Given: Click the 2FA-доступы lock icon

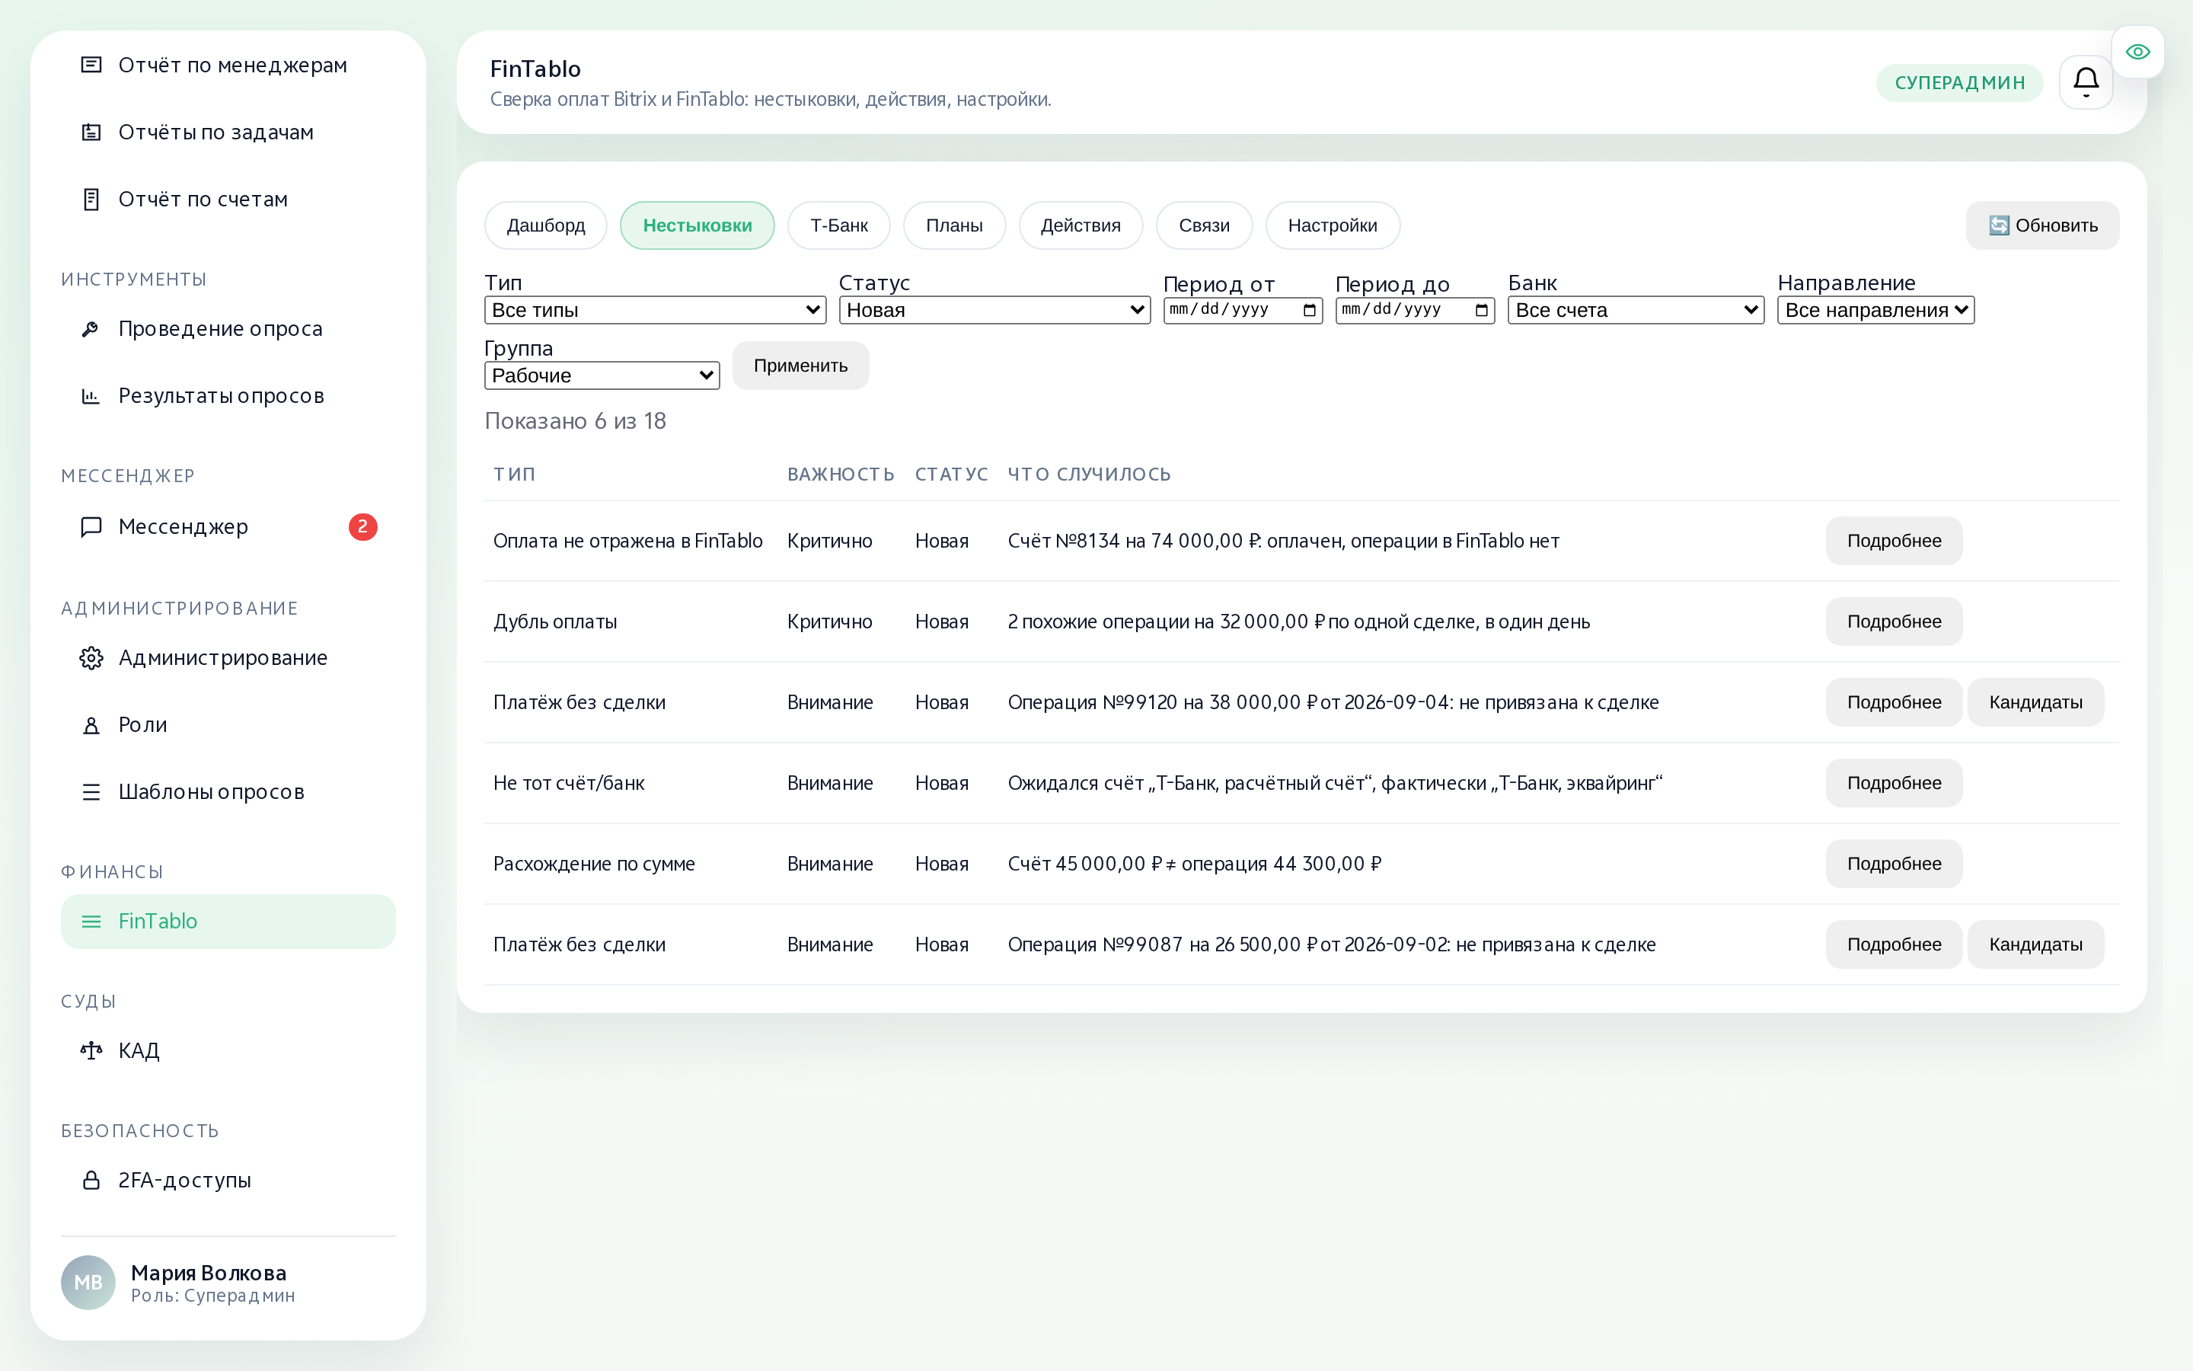Looking at the screenshot, I should pos(91,1180).
